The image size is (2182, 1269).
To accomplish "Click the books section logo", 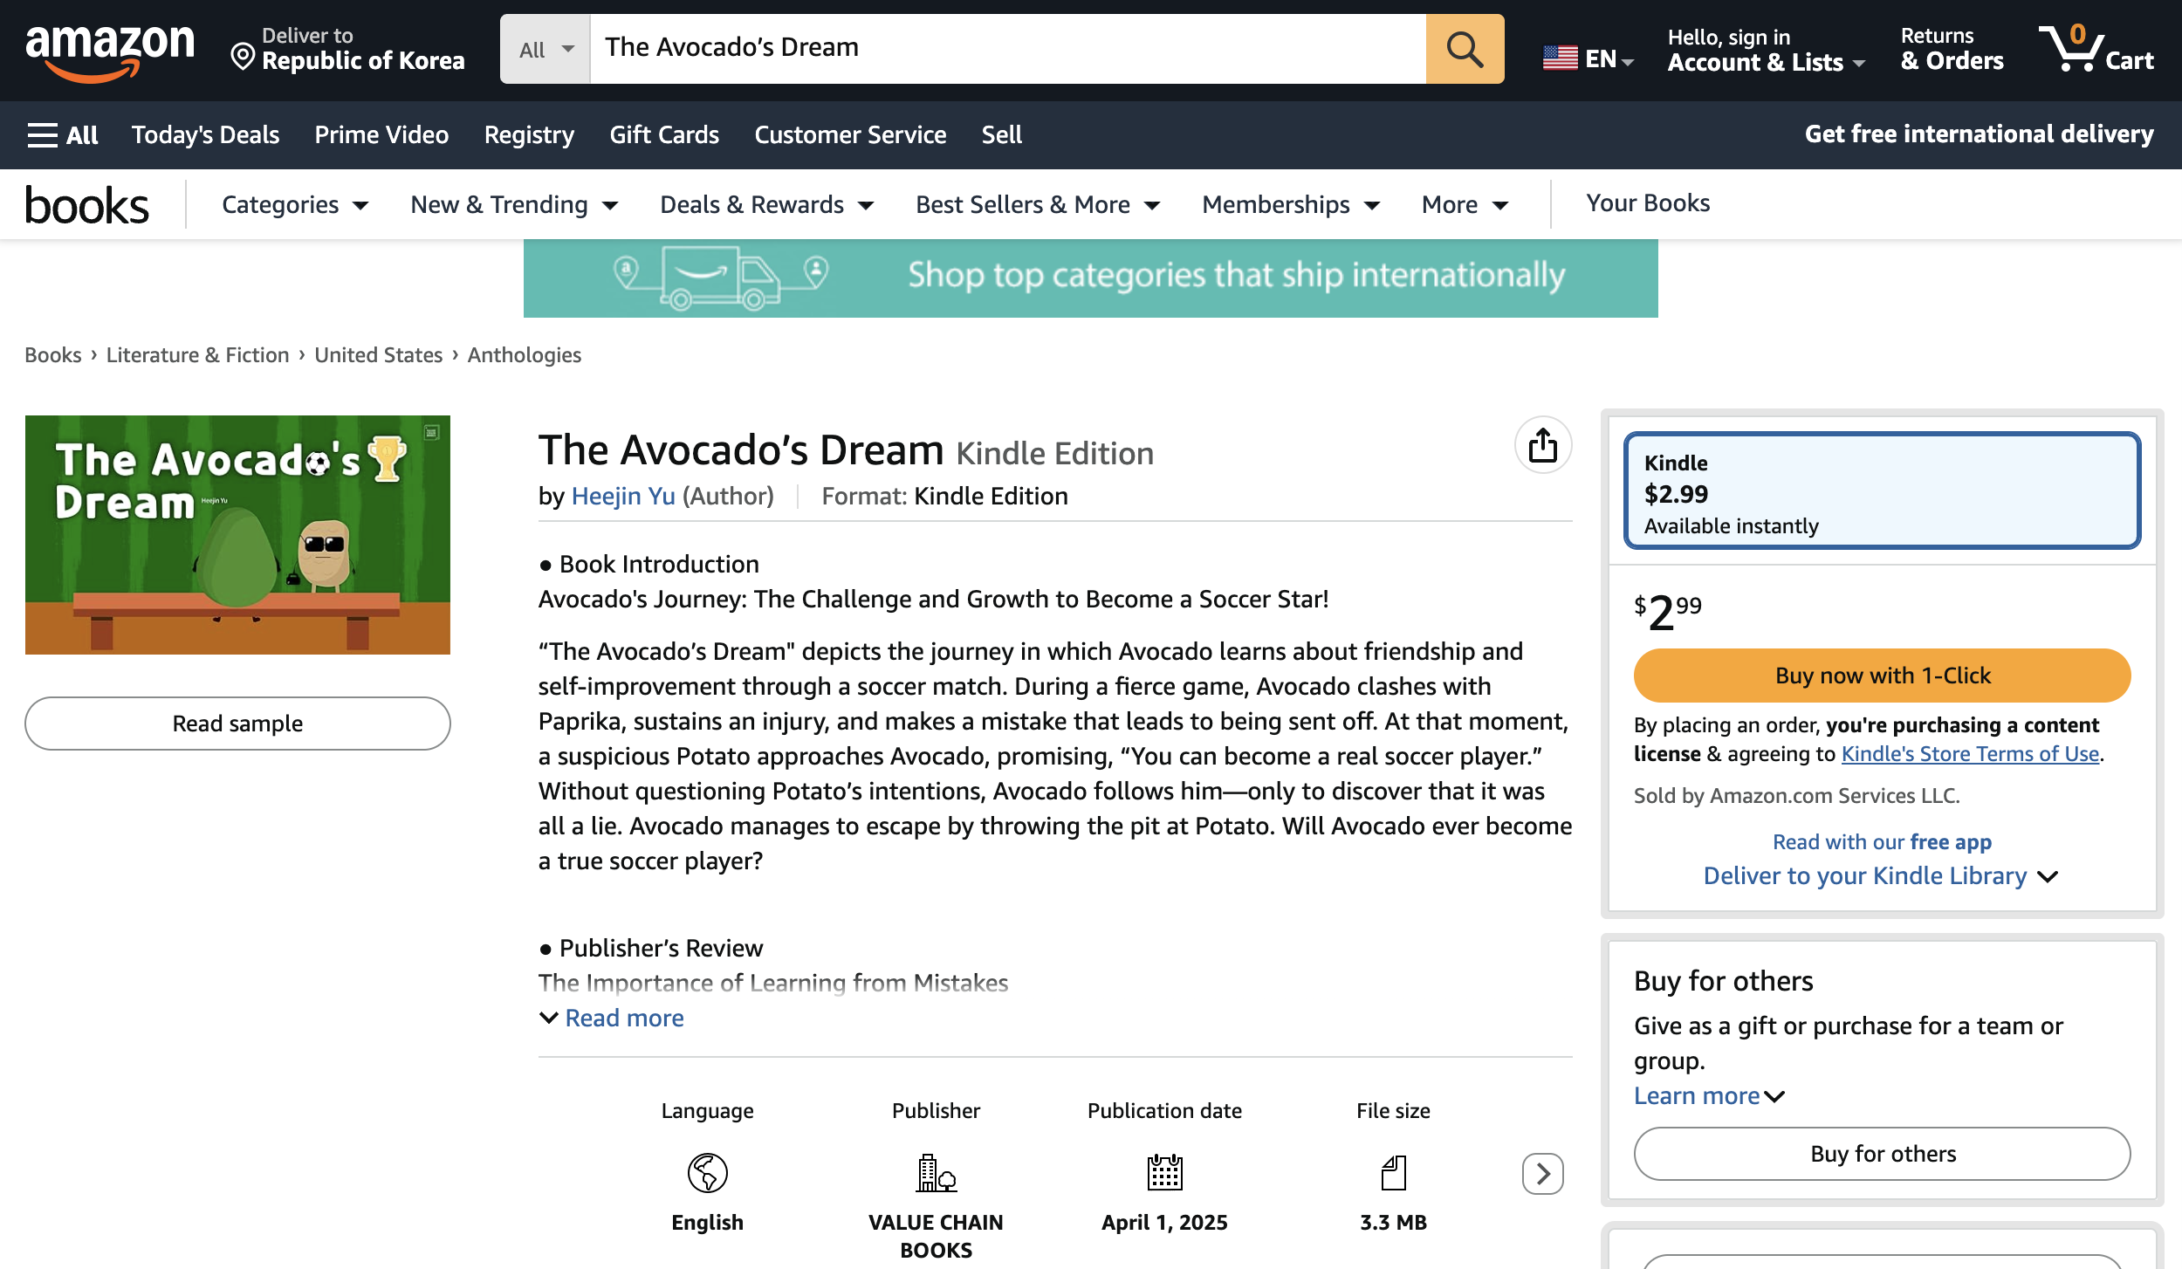I will tap(87, 205).
